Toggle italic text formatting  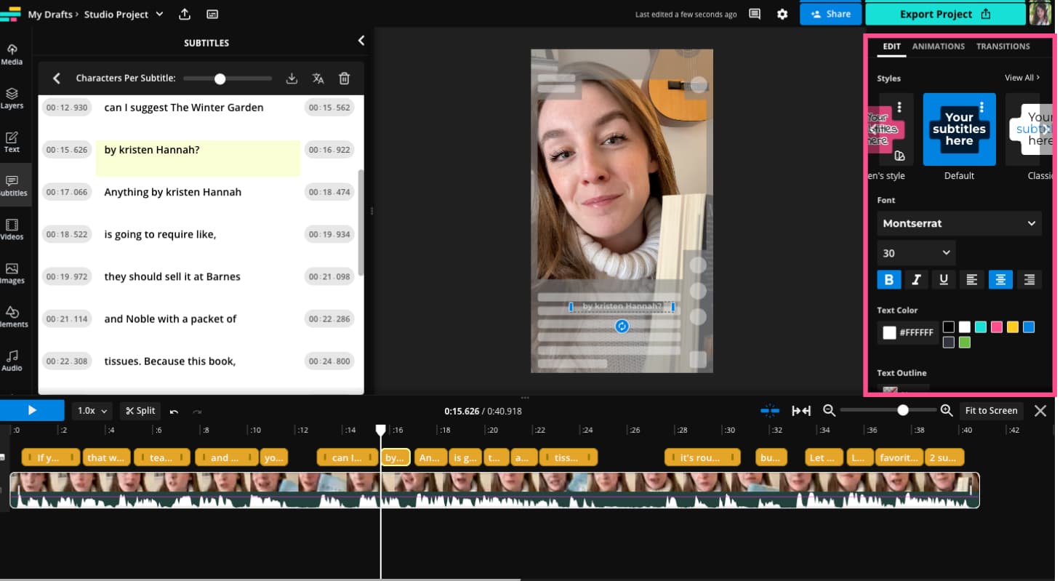click(x=916, y=279)
